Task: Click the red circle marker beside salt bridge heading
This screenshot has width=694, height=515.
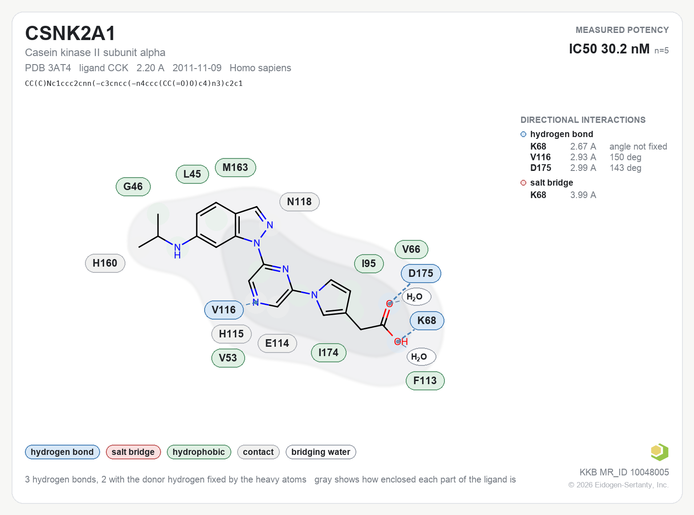Action: click(x=524, y=183)
